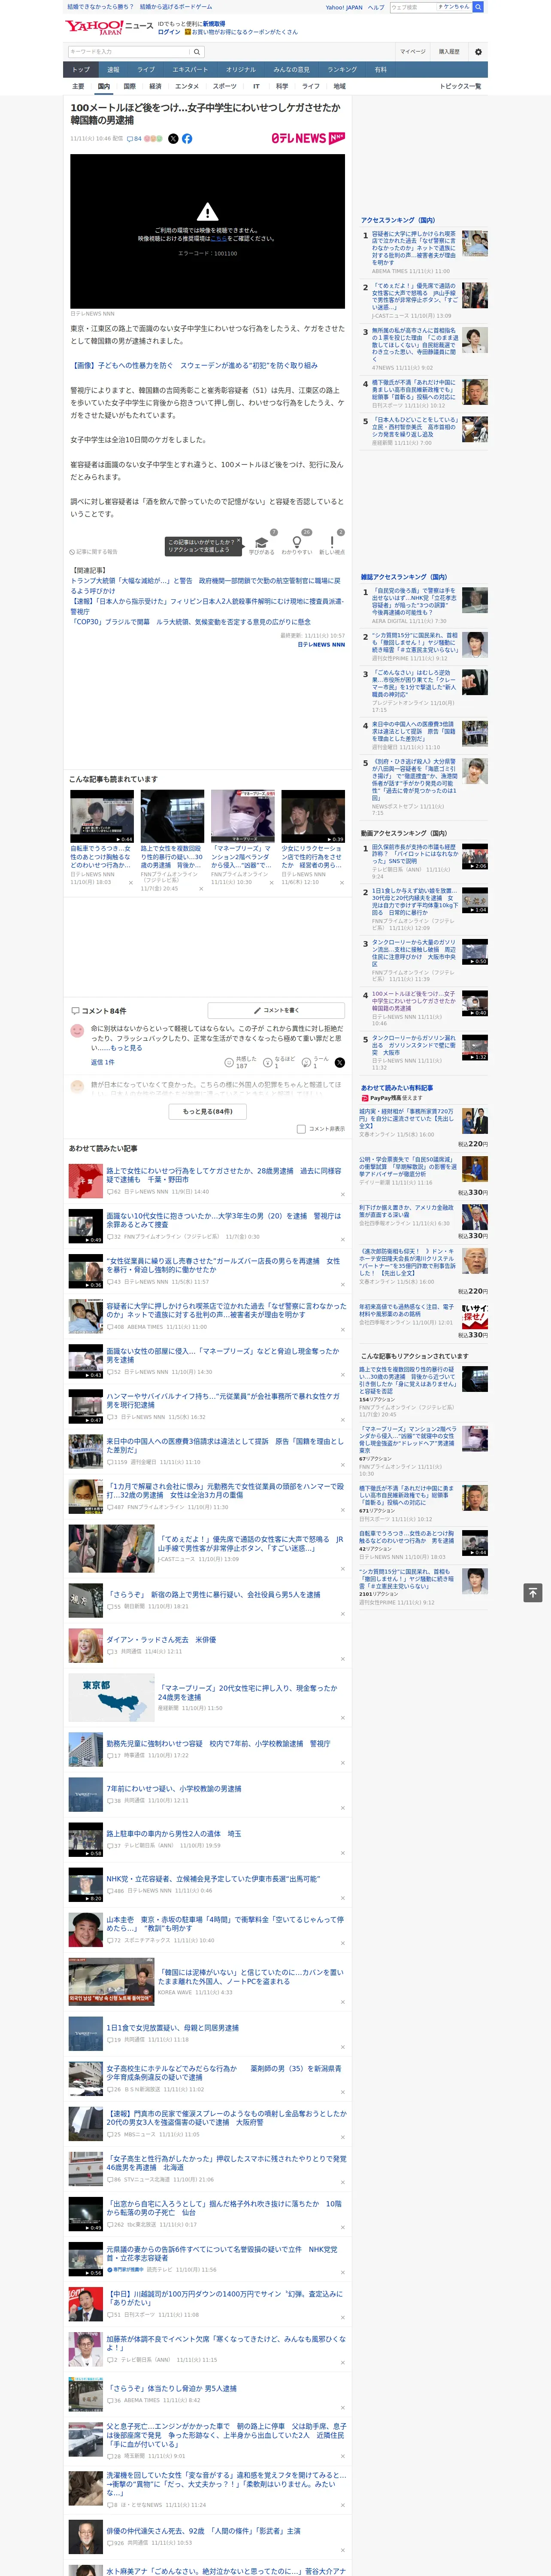Click the keyword input field キーワードを入力
The width and height of the screenshot is (551, 2576).
point(128,52)
